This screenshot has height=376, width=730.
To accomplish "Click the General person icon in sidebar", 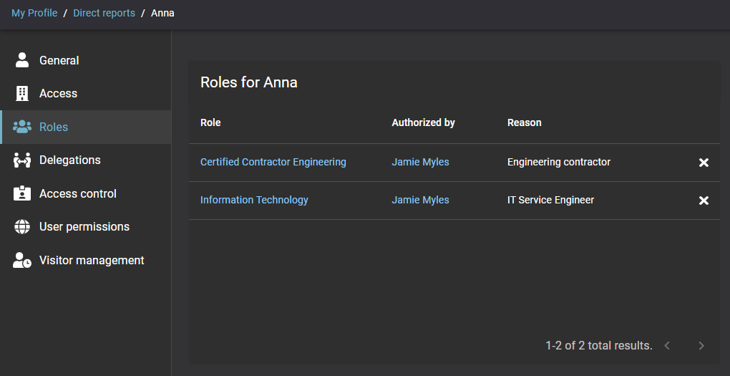I will click(22, 60).
